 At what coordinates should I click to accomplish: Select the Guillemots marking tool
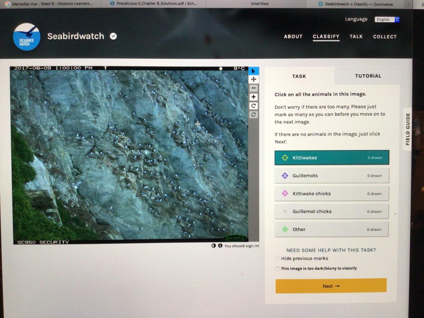point(332,176)
